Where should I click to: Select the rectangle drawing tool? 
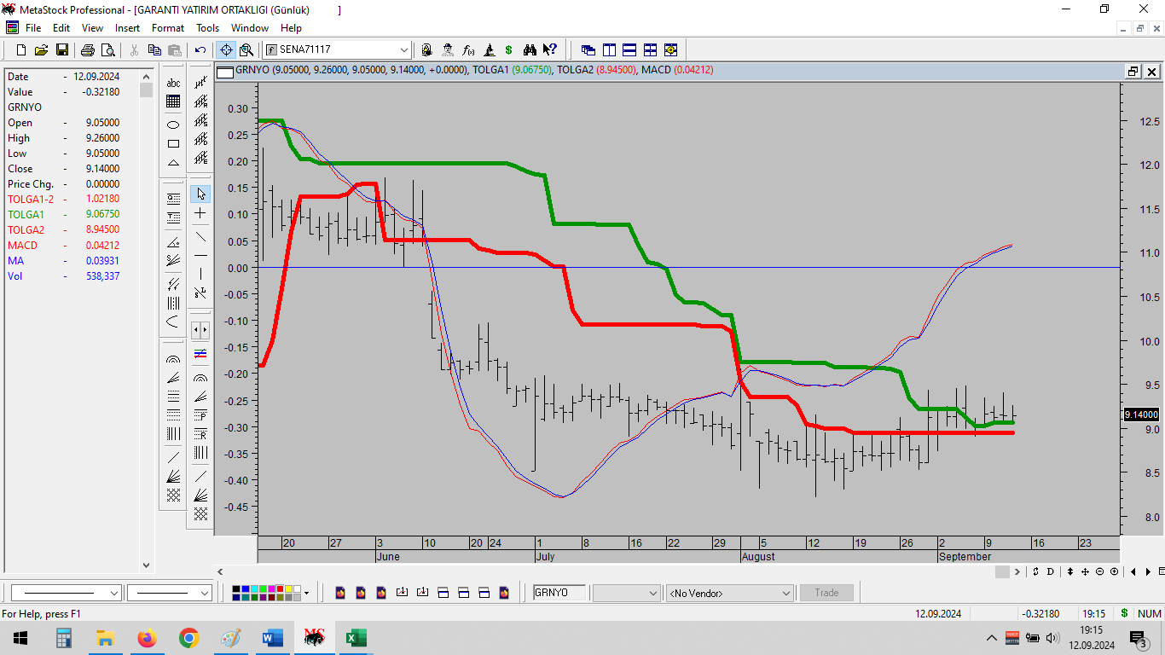coord(173,143)
